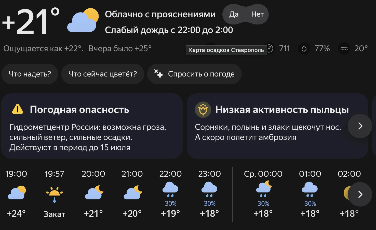
Task: Open the Низкая активность пыльцы card
Action: tap(277, 126)
